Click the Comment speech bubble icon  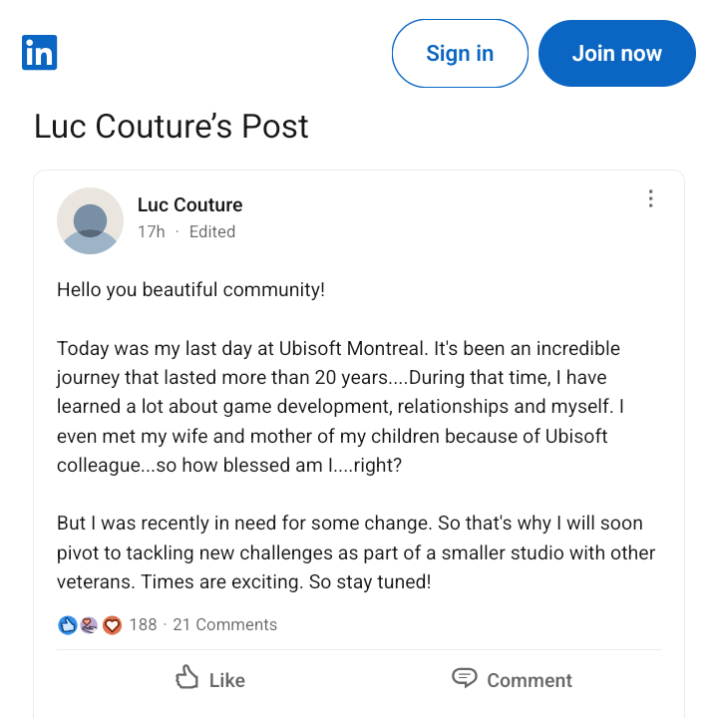pos(465,679)
